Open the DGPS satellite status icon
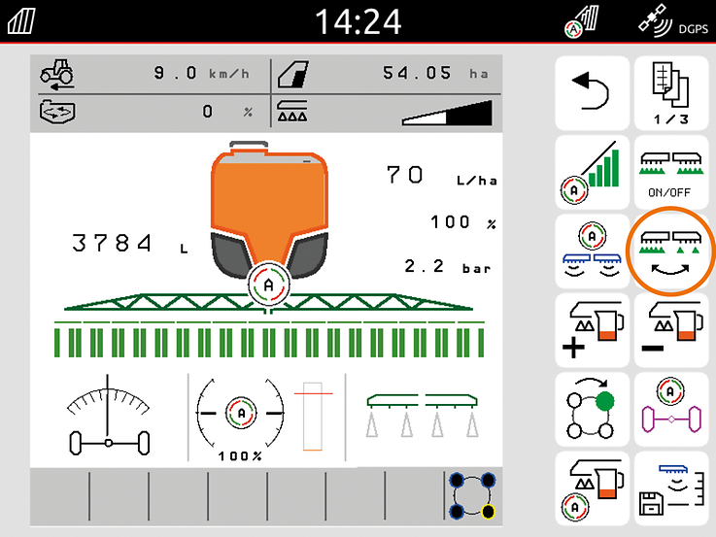 (x=670, y=21)
